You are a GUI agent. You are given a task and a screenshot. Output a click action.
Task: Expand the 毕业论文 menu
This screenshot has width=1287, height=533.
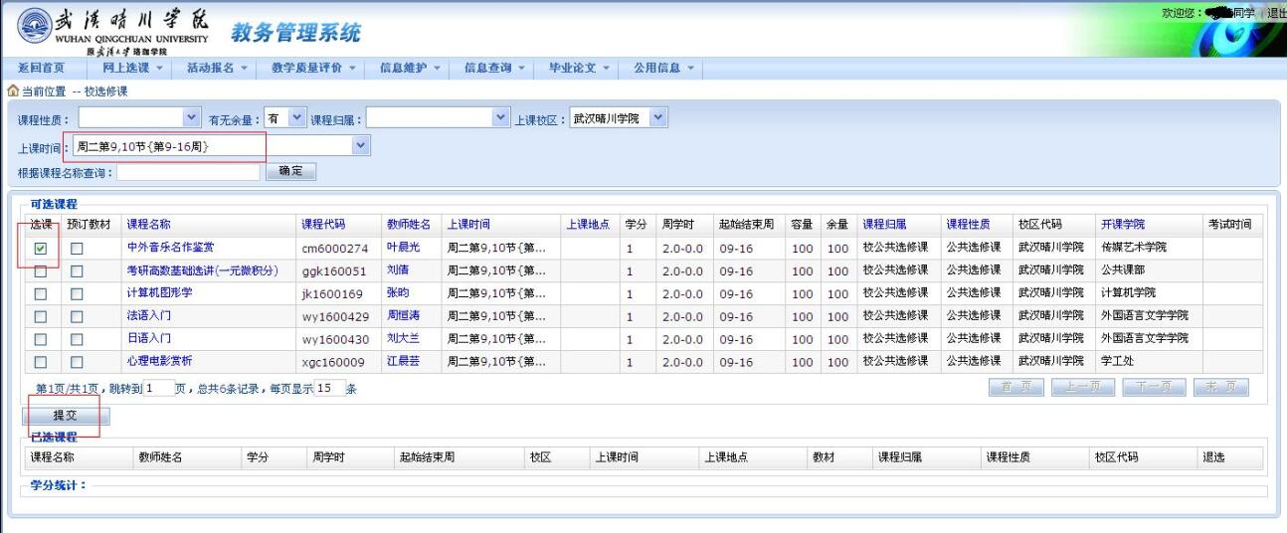pyautogui.click(x=579, y=68)
